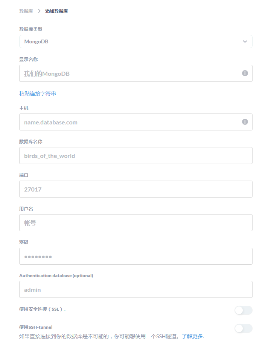
Task: Click the info icon in display name field
Action: (245, 73)
